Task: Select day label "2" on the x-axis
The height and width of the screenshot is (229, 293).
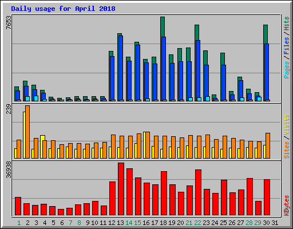Action: (27, 223)
